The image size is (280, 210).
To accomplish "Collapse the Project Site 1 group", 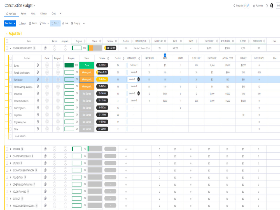I will [7, 34].
